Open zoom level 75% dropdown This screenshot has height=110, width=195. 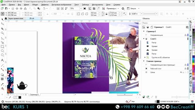point(81,9)
